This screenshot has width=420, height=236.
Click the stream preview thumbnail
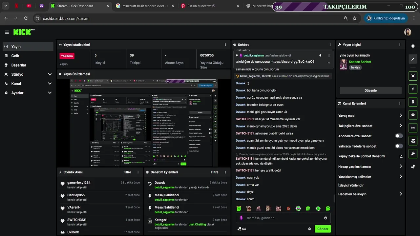(144, 123)
